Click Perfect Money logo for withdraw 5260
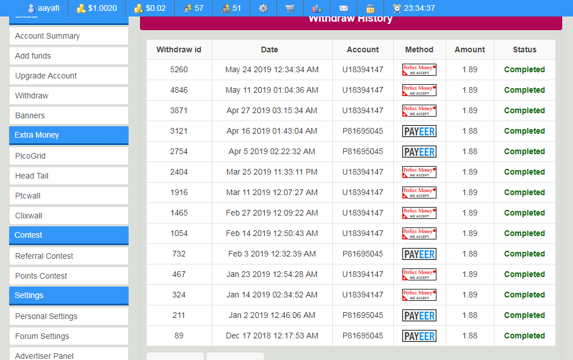Screen dimensions: 573x360 [419, 70]
